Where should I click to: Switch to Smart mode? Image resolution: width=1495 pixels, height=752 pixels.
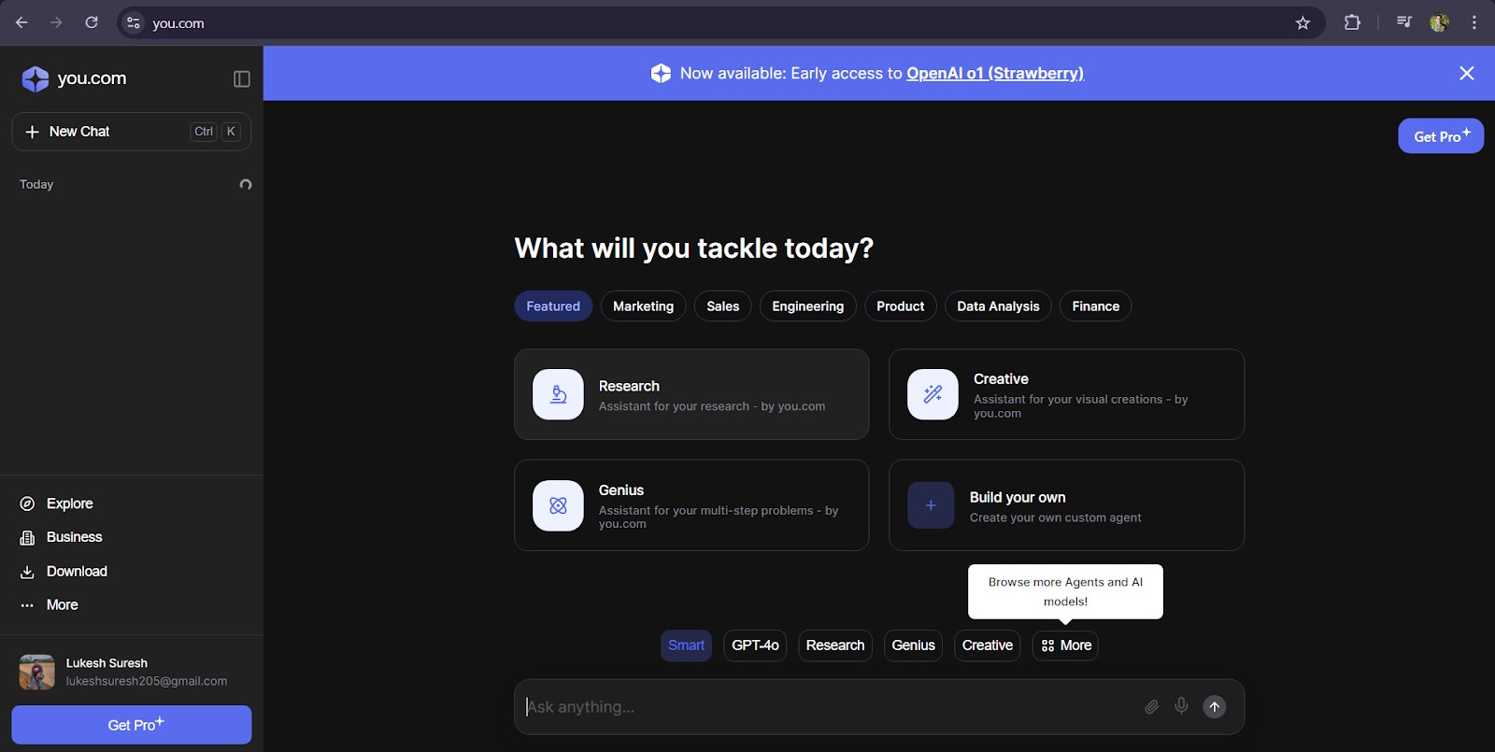686,646
